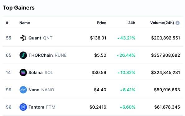Click the Nano coin logo icon

coord(23,90)
